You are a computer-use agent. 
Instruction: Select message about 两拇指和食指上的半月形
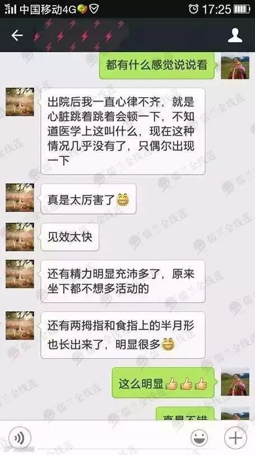[123, 335]
